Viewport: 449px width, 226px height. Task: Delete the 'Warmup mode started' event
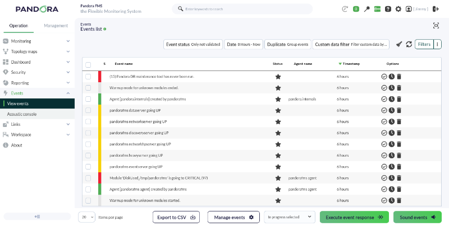(x=399, y=201)
